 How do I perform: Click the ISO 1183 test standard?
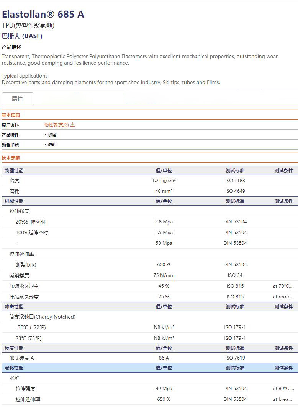click(x=235, y=181)
